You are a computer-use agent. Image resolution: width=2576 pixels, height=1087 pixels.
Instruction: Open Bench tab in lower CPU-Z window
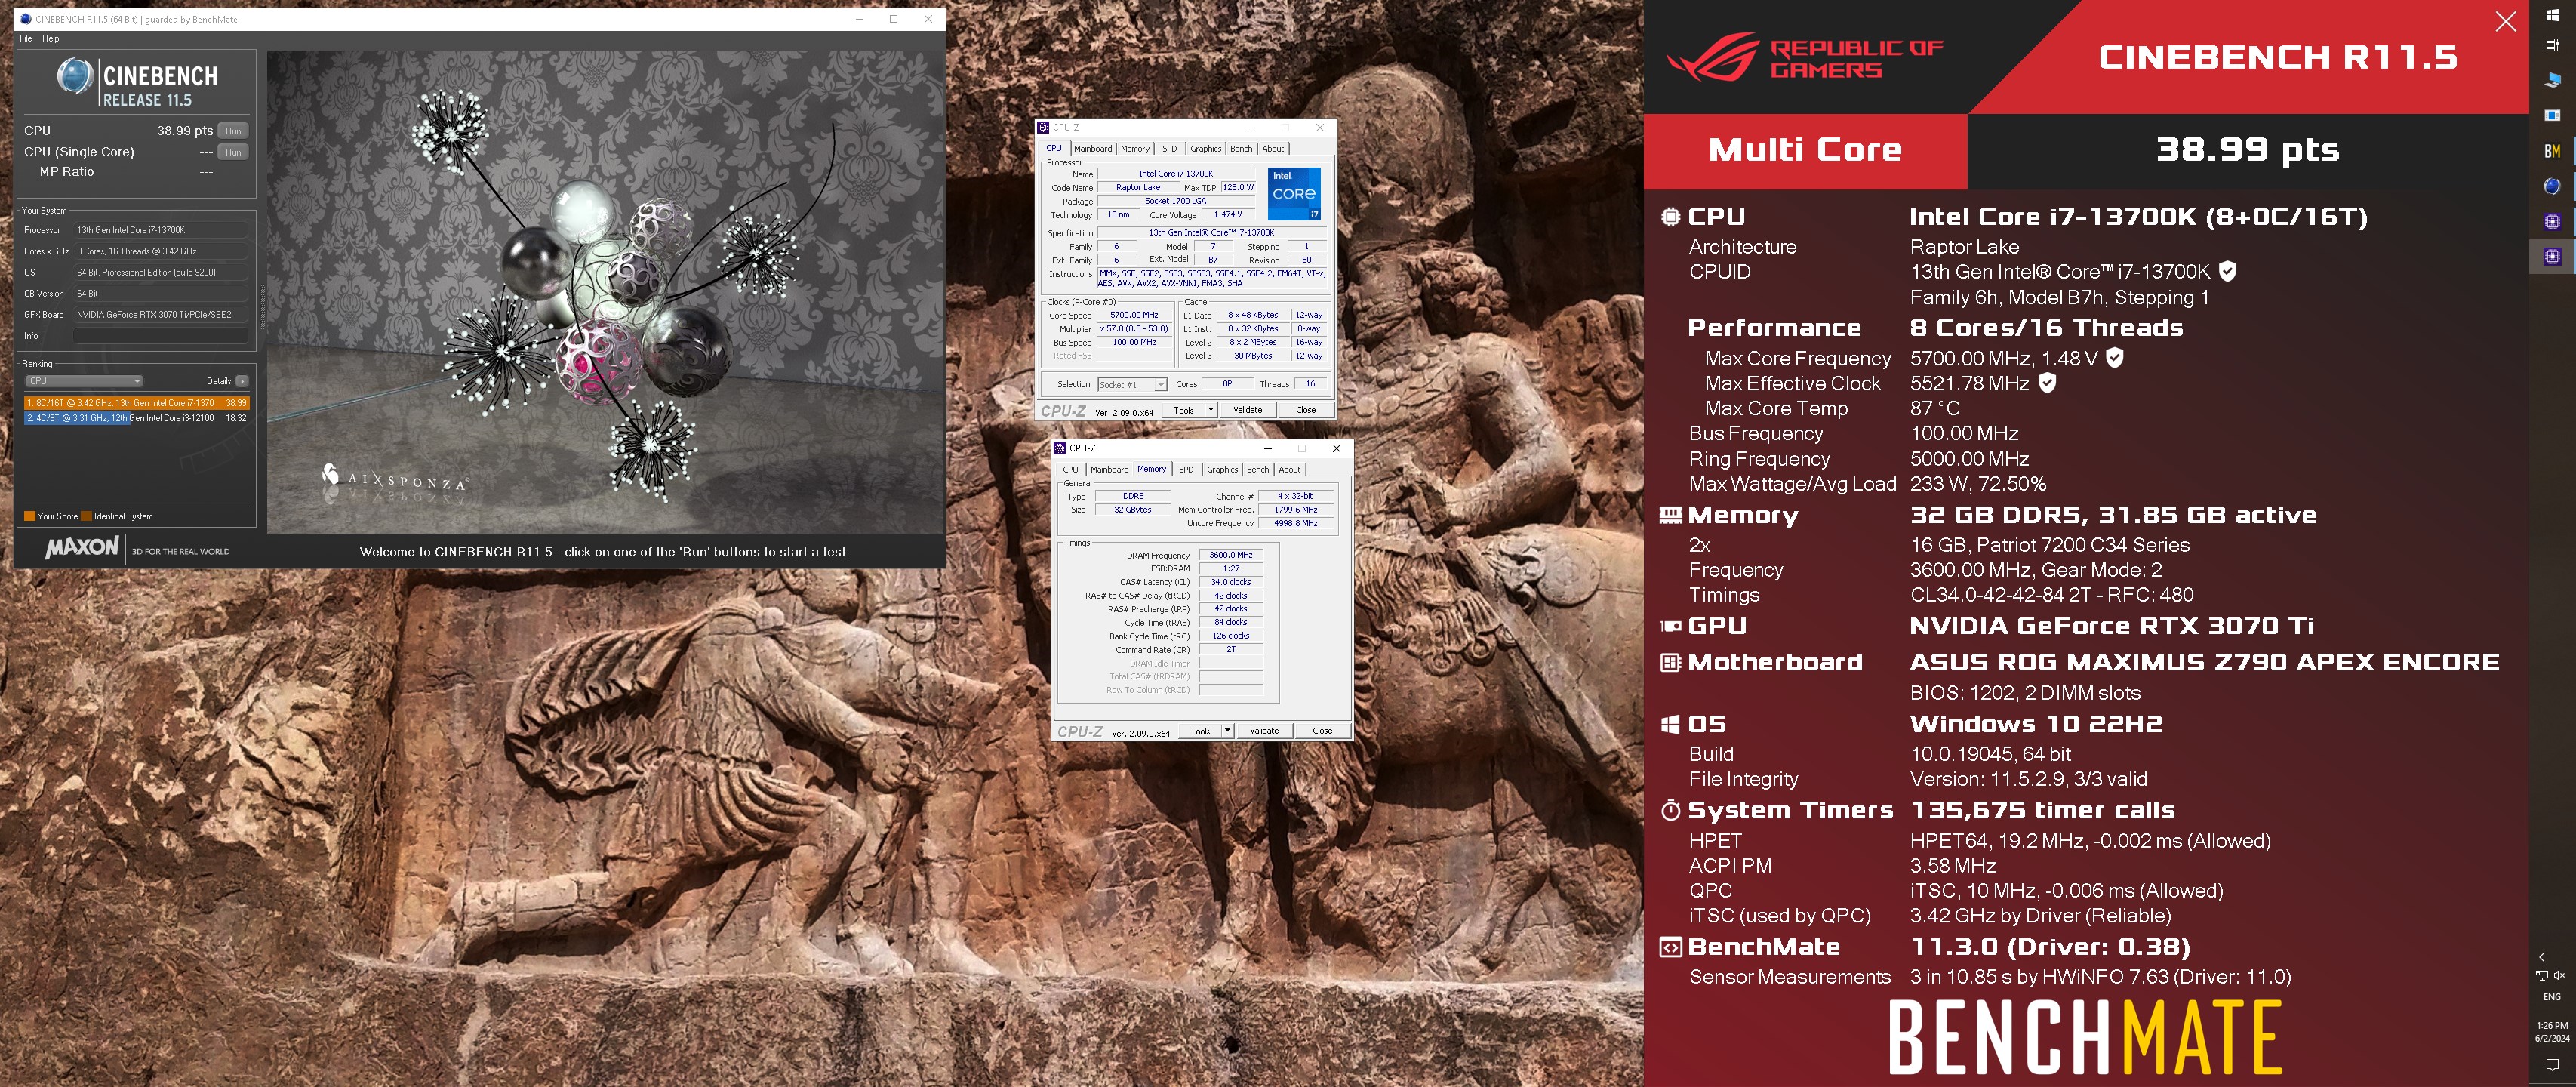point(1258,469)
